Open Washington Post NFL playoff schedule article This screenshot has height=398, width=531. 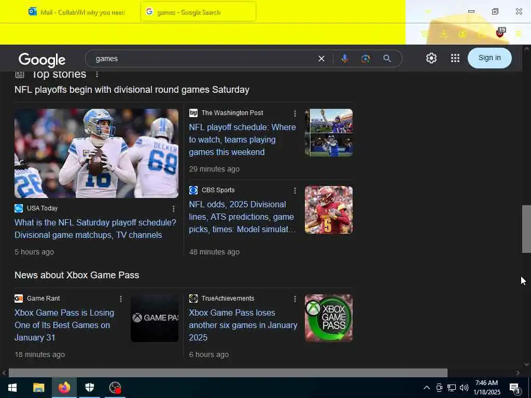click(242, 139)
